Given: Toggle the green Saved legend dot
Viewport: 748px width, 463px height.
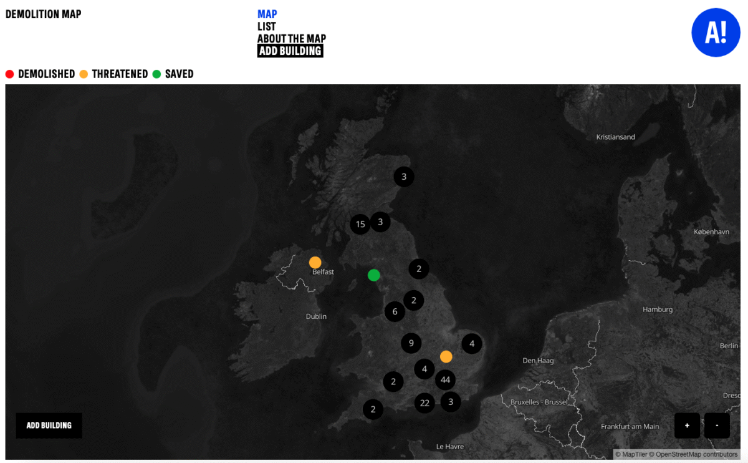Looking at the screenshot, I should pos(156,74).
